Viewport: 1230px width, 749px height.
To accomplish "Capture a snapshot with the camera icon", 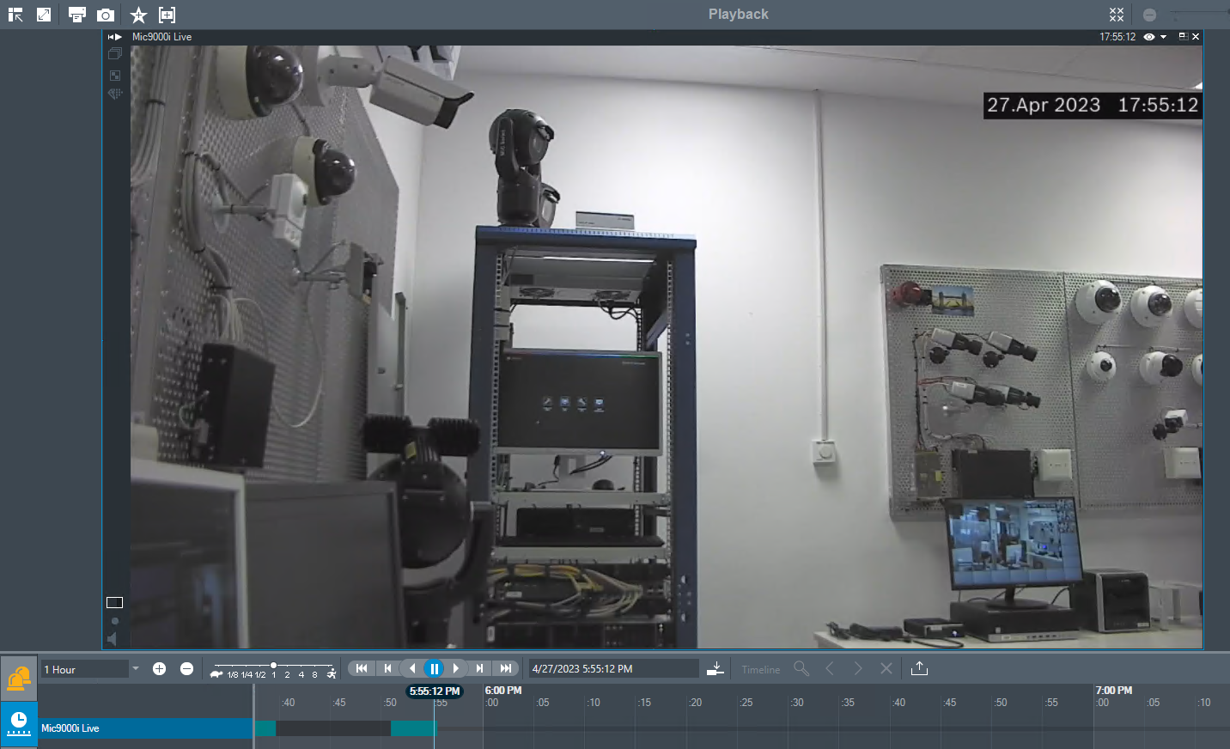I will (106, 15).
